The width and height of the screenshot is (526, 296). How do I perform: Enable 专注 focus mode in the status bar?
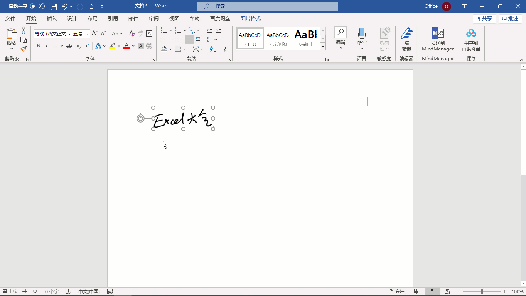(396, 291)
